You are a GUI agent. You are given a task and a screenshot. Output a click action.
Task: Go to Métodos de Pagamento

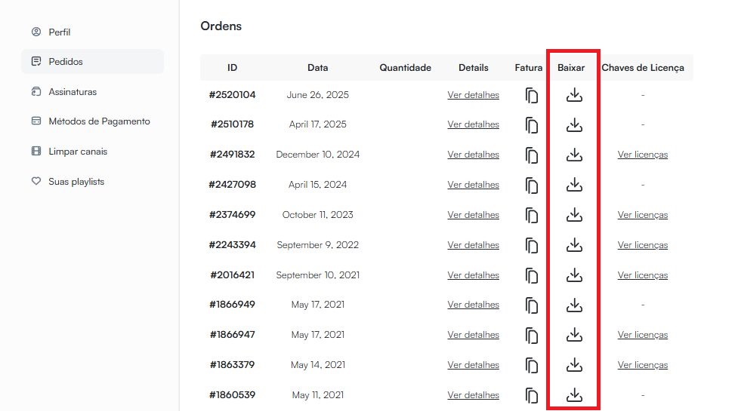tap(98, 121)
